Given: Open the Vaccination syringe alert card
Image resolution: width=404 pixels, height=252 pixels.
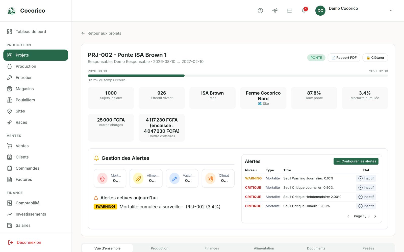Looking at the screenshot, I should click(x=182, y=178).
